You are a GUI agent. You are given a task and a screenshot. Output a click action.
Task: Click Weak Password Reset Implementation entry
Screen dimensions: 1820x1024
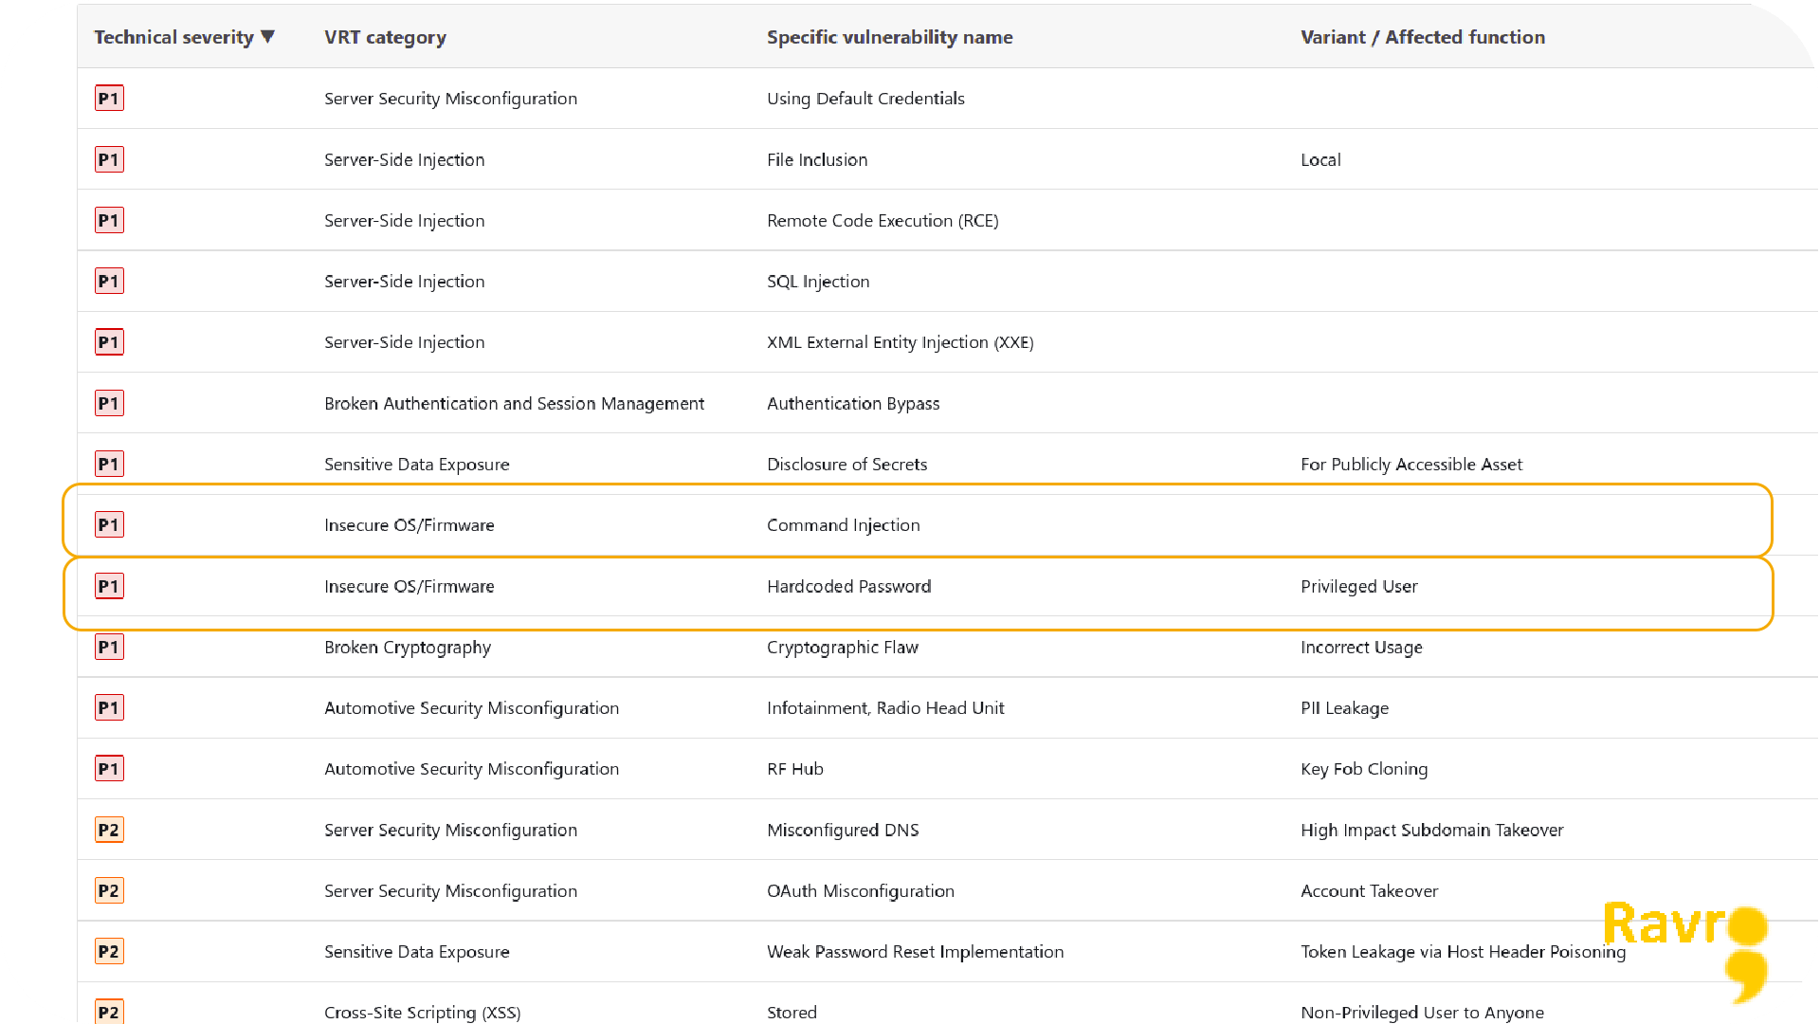coord(915,952)
